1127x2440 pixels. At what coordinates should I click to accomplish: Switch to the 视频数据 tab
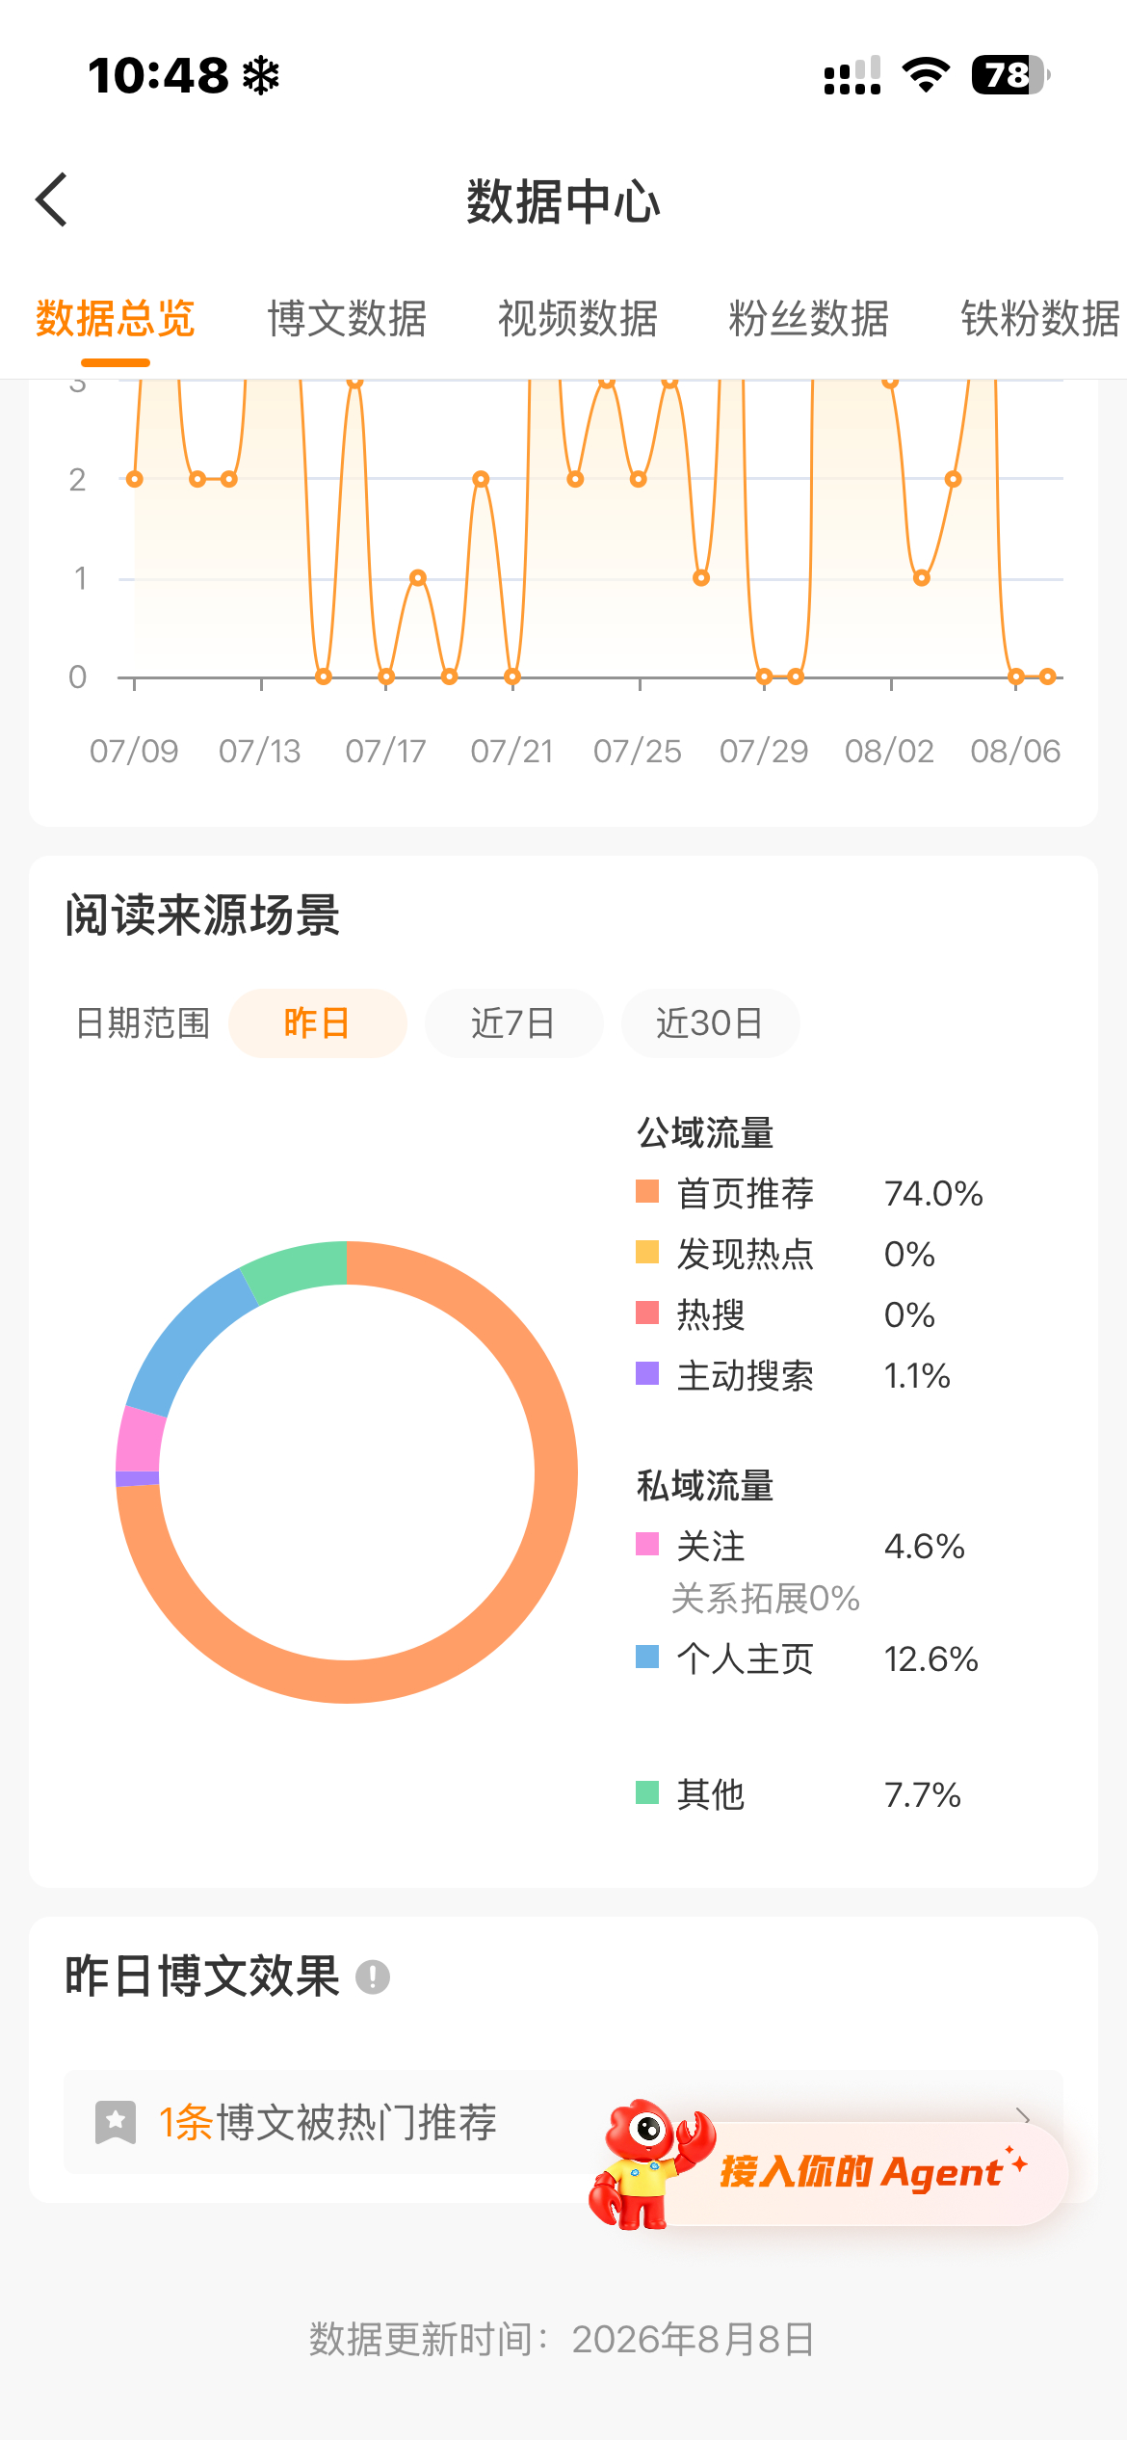tap(578, 319)
